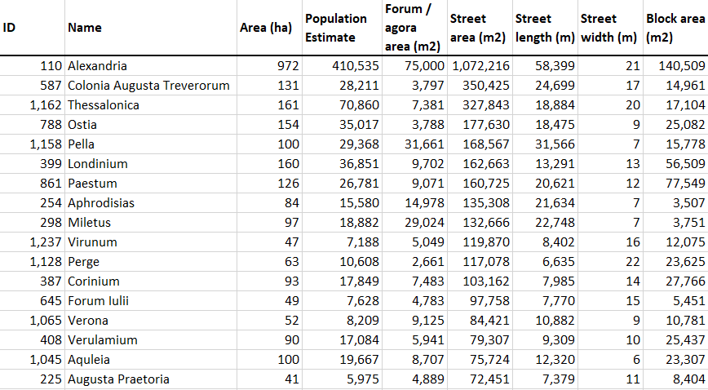Select the Ostia name cell
The image size is (708, 390).
tap(151, 125)
